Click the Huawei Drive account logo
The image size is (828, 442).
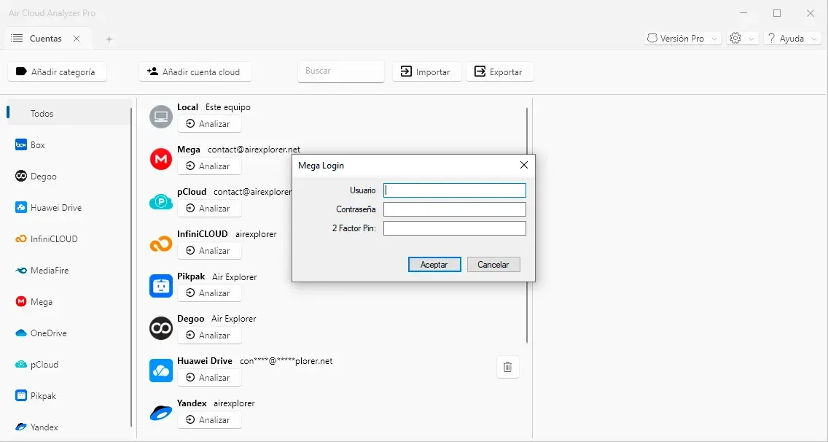pyautogui.click(x=161, y=371)
